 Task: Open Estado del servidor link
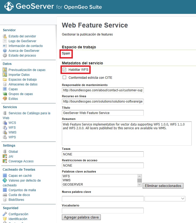22,36
